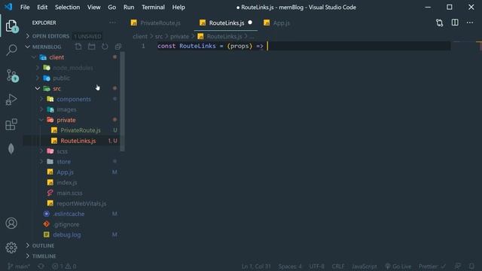Click the Ln 1, Col 31 position indicator
The image size is (482, 271).
(256, 266)
